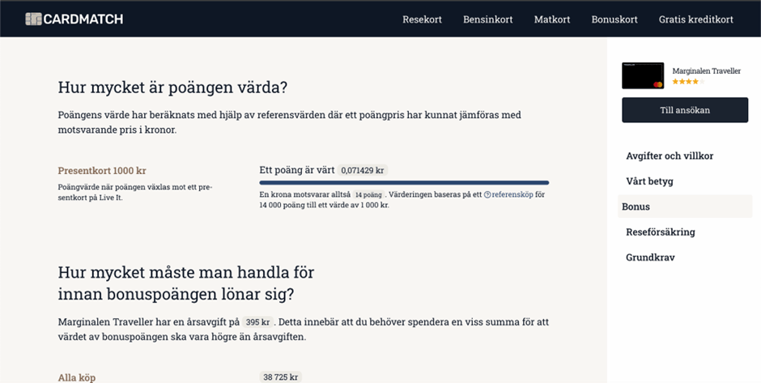Go to Bensinkort in the top navigation
The image size is (761, 383).
coord(487,19)
